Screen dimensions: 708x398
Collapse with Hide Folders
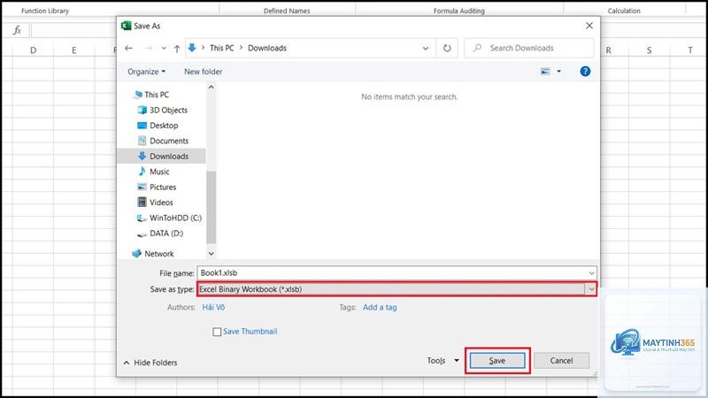tap(150, 363)
